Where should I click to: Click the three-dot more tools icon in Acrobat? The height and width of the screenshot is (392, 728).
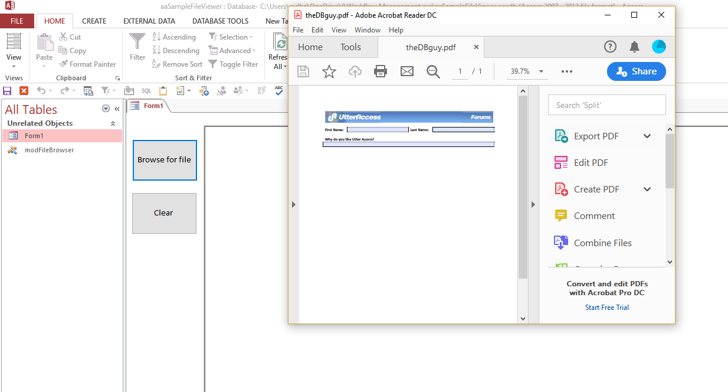[x=567, y=71]
